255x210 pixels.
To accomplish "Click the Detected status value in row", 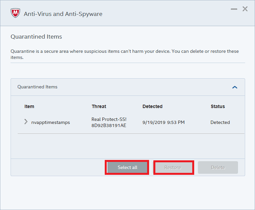I will 220,122.
